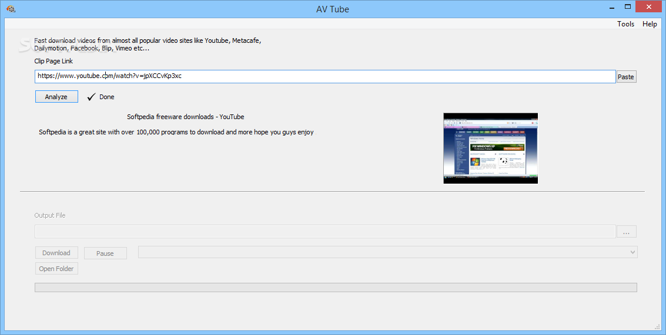Click the video thumbnail preview
Image resolution: width=666 pixels, height=335 pixels.
tap(491, 148)
